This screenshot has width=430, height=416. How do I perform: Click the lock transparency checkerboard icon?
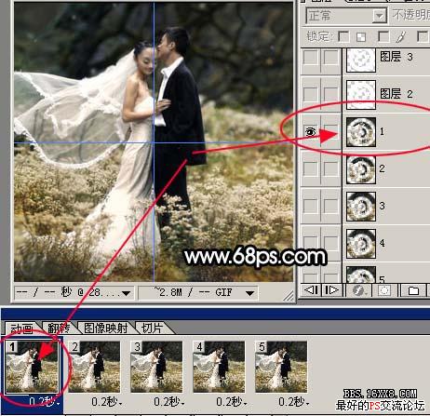pyautogui.click(x=361, y=37)
